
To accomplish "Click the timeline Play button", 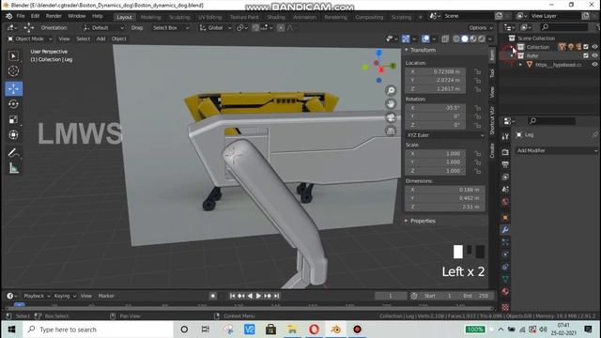I will coord(258,296).
